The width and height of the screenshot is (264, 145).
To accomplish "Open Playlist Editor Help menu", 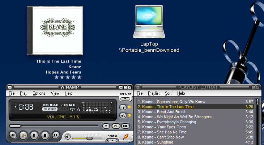I will (x=181, y=93).
